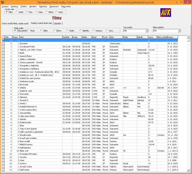Click the price cell '116.60'
The height and width of the screenshot is (174, 192).
(x=152, y=50)
